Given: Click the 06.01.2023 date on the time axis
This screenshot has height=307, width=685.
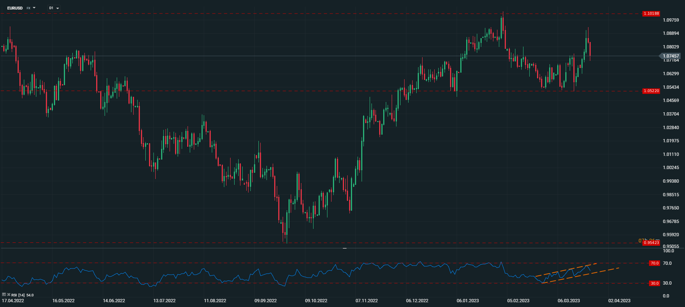Looking at the screenshot, I should point(468,301).
